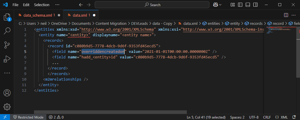Image resolution: width=300 pixels, height=120 pixels.
Task: Split the editor to the right
Action: (286, 15)
